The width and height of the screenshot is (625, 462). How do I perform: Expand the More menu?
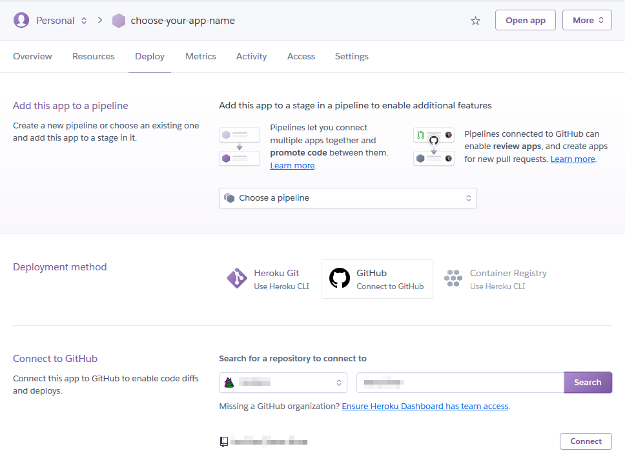[587, 20]
